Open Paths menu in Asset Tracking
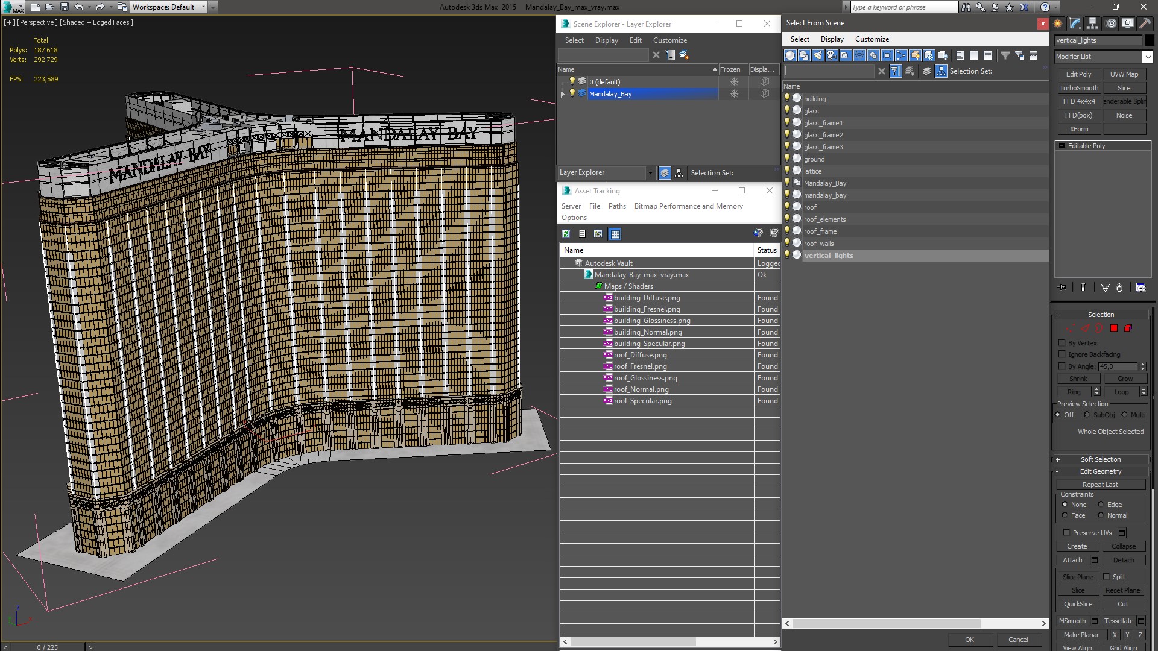The height and width of the screenshot is (651, 1158). (x=617, y=206)
